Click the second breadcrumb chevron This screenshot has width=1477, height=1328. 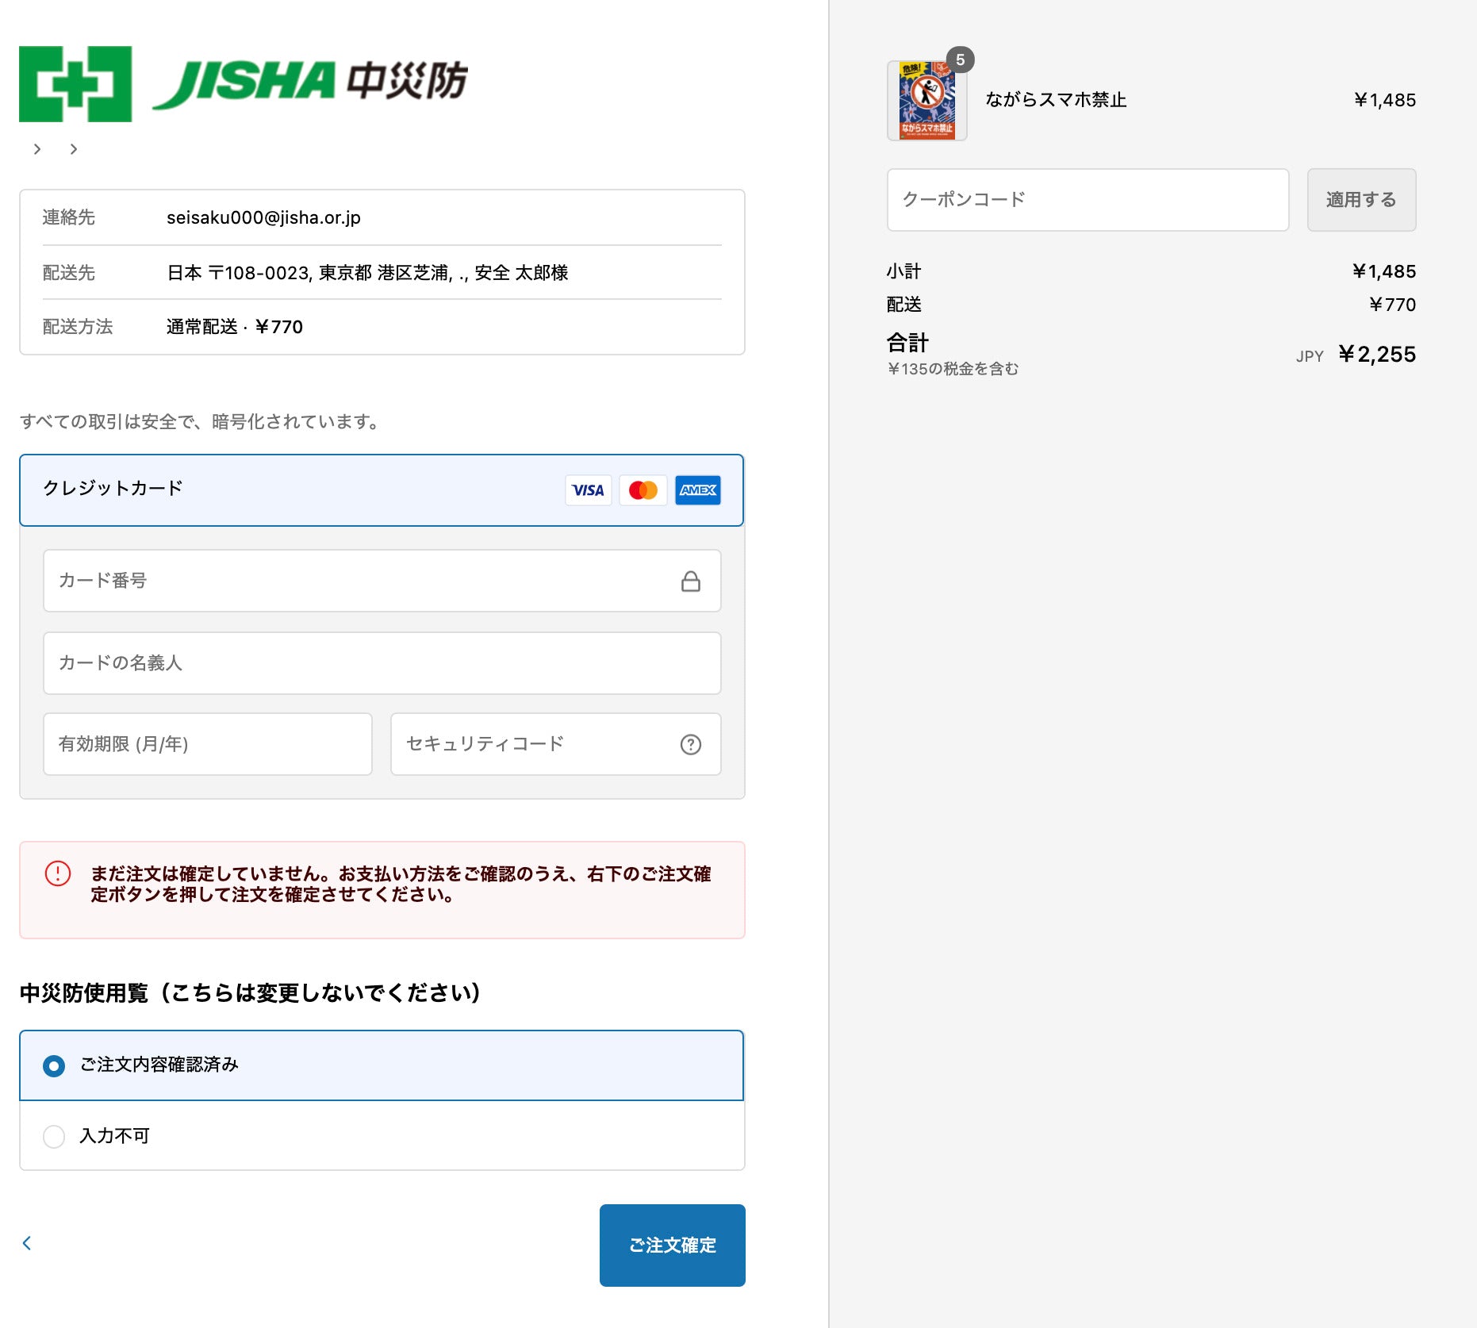click(74, 149)
